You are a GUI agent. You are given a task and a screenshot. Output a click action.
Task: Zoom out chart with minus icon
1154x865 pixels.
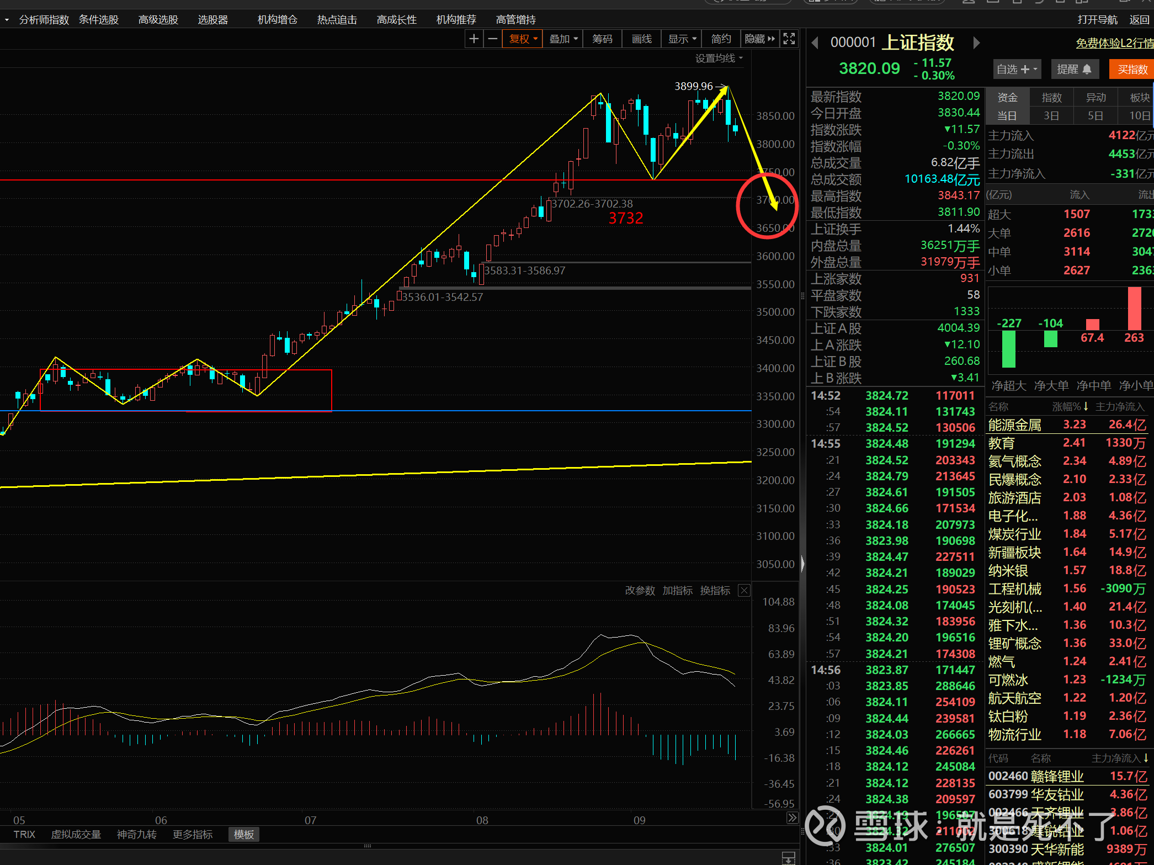(493, 39)
